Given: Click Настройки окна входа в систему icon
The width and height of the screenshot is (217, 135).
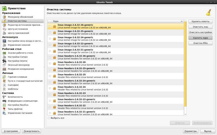Looking at the screenshot, I should (4, 41).
